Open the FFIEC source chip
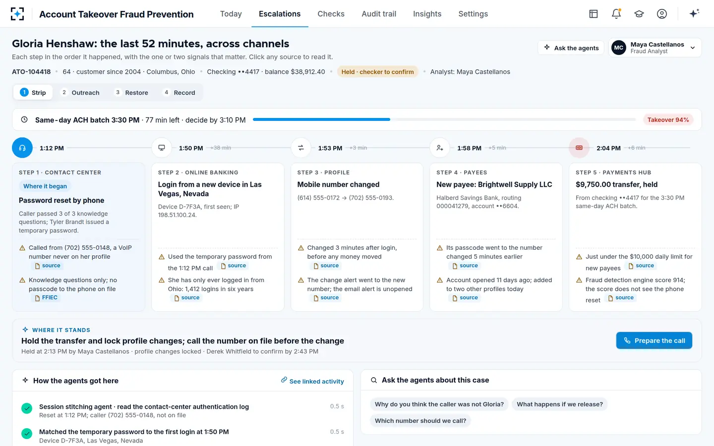 point(46,298)
